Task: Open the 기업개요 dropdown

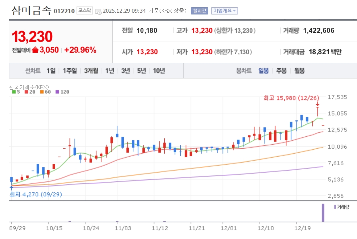Action: pos(225,11)
